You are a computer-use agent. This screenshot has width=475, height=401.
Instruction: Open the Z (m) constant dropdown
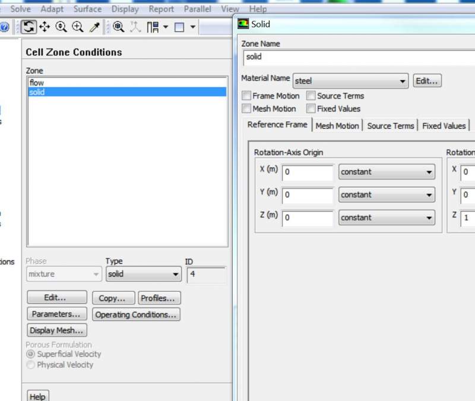(x=387, y=218)
